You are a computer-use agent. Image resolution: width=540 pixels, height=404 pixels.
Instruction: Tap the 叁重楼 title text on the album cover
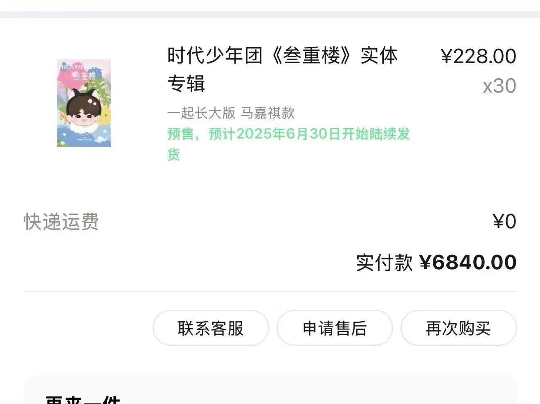click(x=84, y=76)
